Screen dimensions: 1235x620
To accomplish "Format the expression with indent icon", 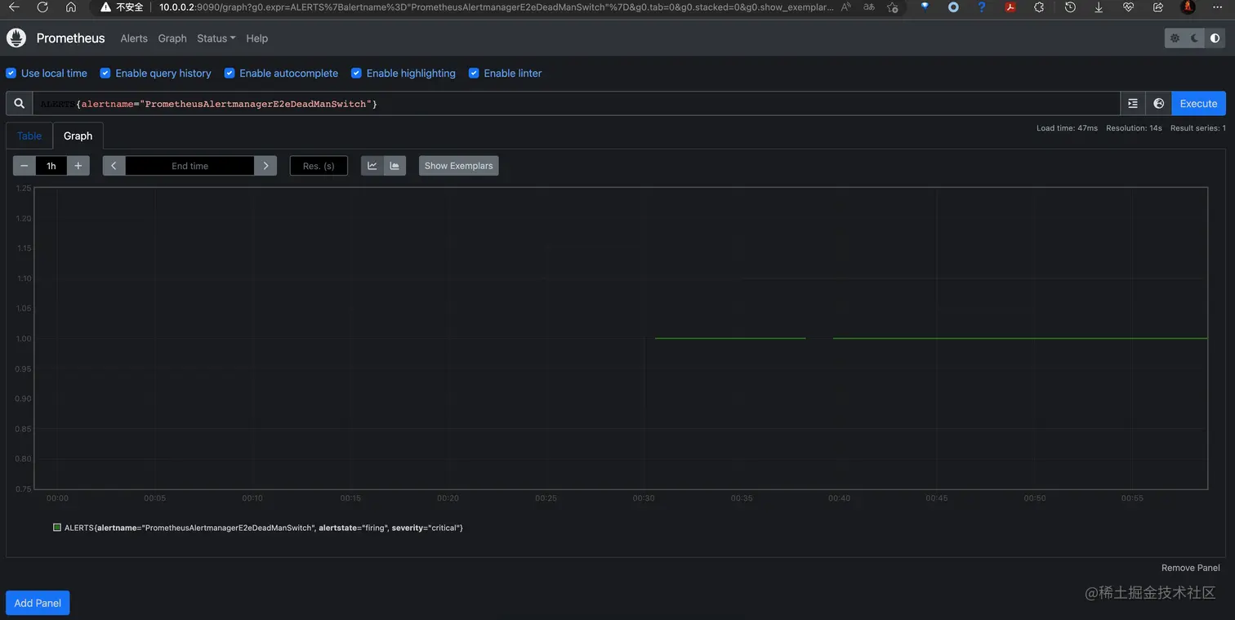I will click(x=1132, y=104).
